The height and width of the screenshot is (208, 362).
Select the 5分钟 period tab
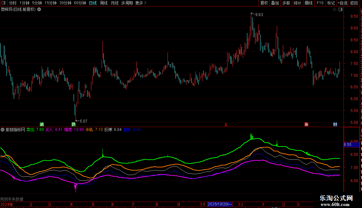(x=37, y=3)
